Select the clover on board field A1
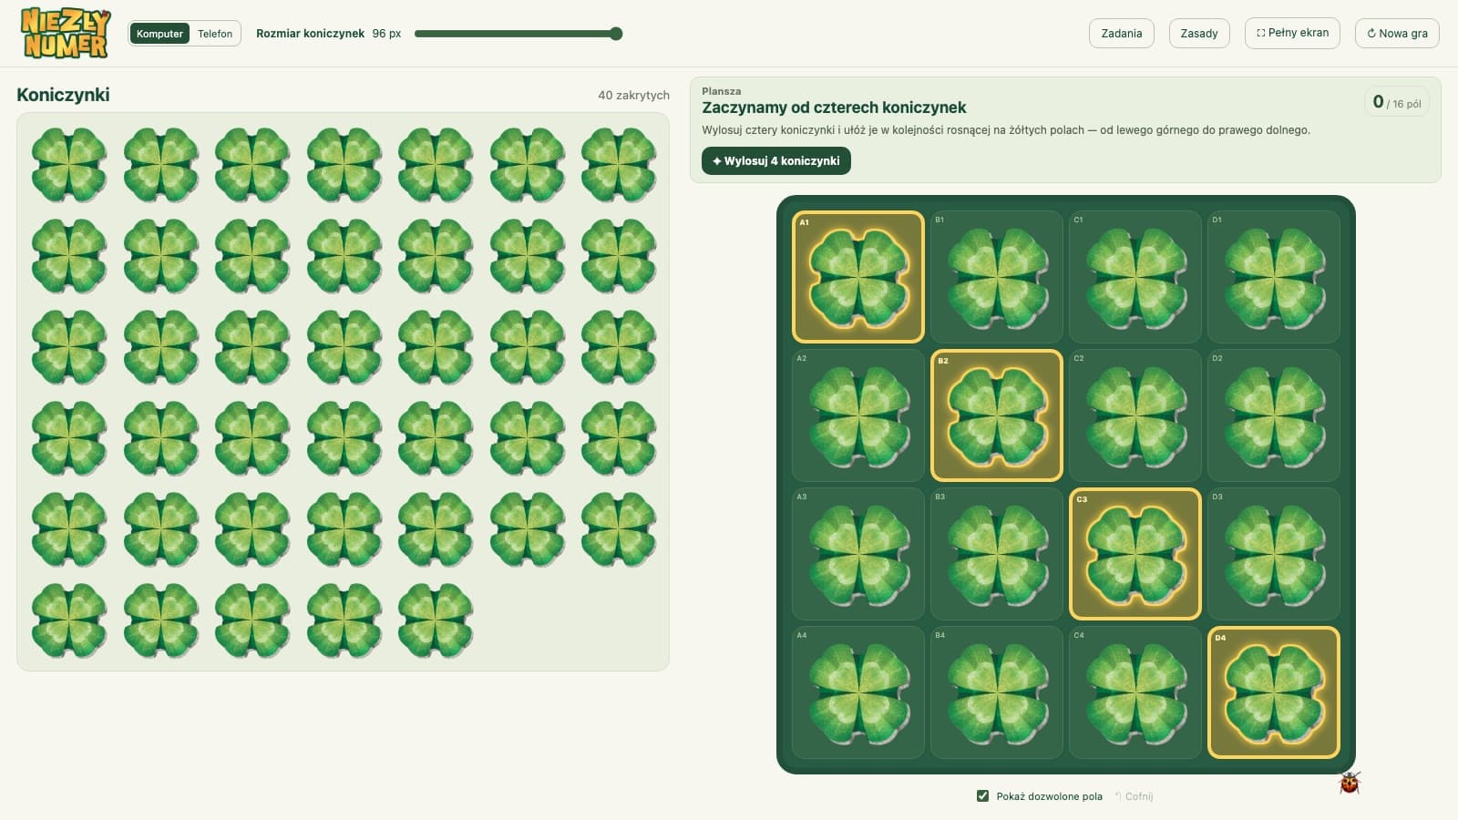 858,277
